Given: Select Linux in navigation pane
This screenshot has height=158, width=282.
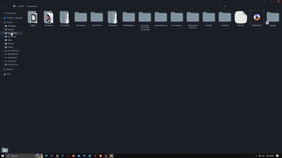Looking at the screenshot, I should [x=8, y=74].
